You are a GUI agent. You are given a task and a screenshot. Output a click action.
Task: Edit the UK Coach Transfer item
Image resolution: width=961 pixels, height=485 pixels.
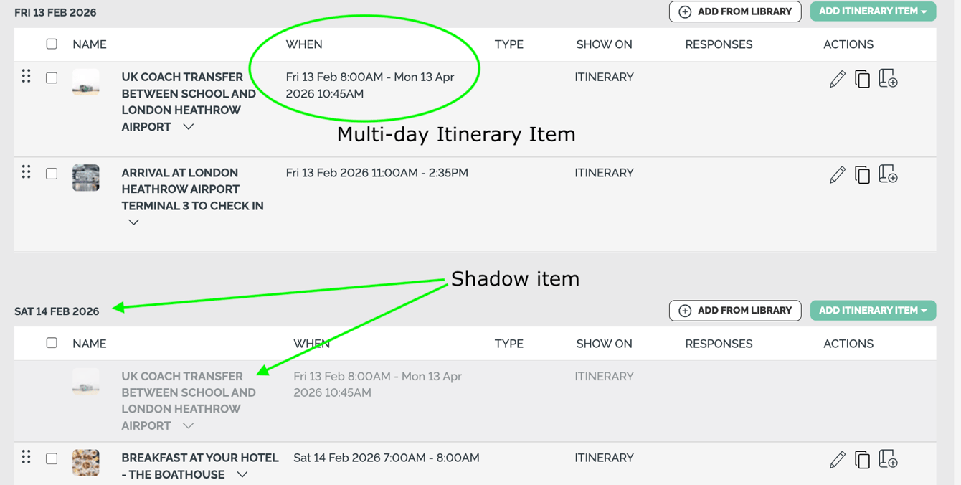(x=837, y=77)
